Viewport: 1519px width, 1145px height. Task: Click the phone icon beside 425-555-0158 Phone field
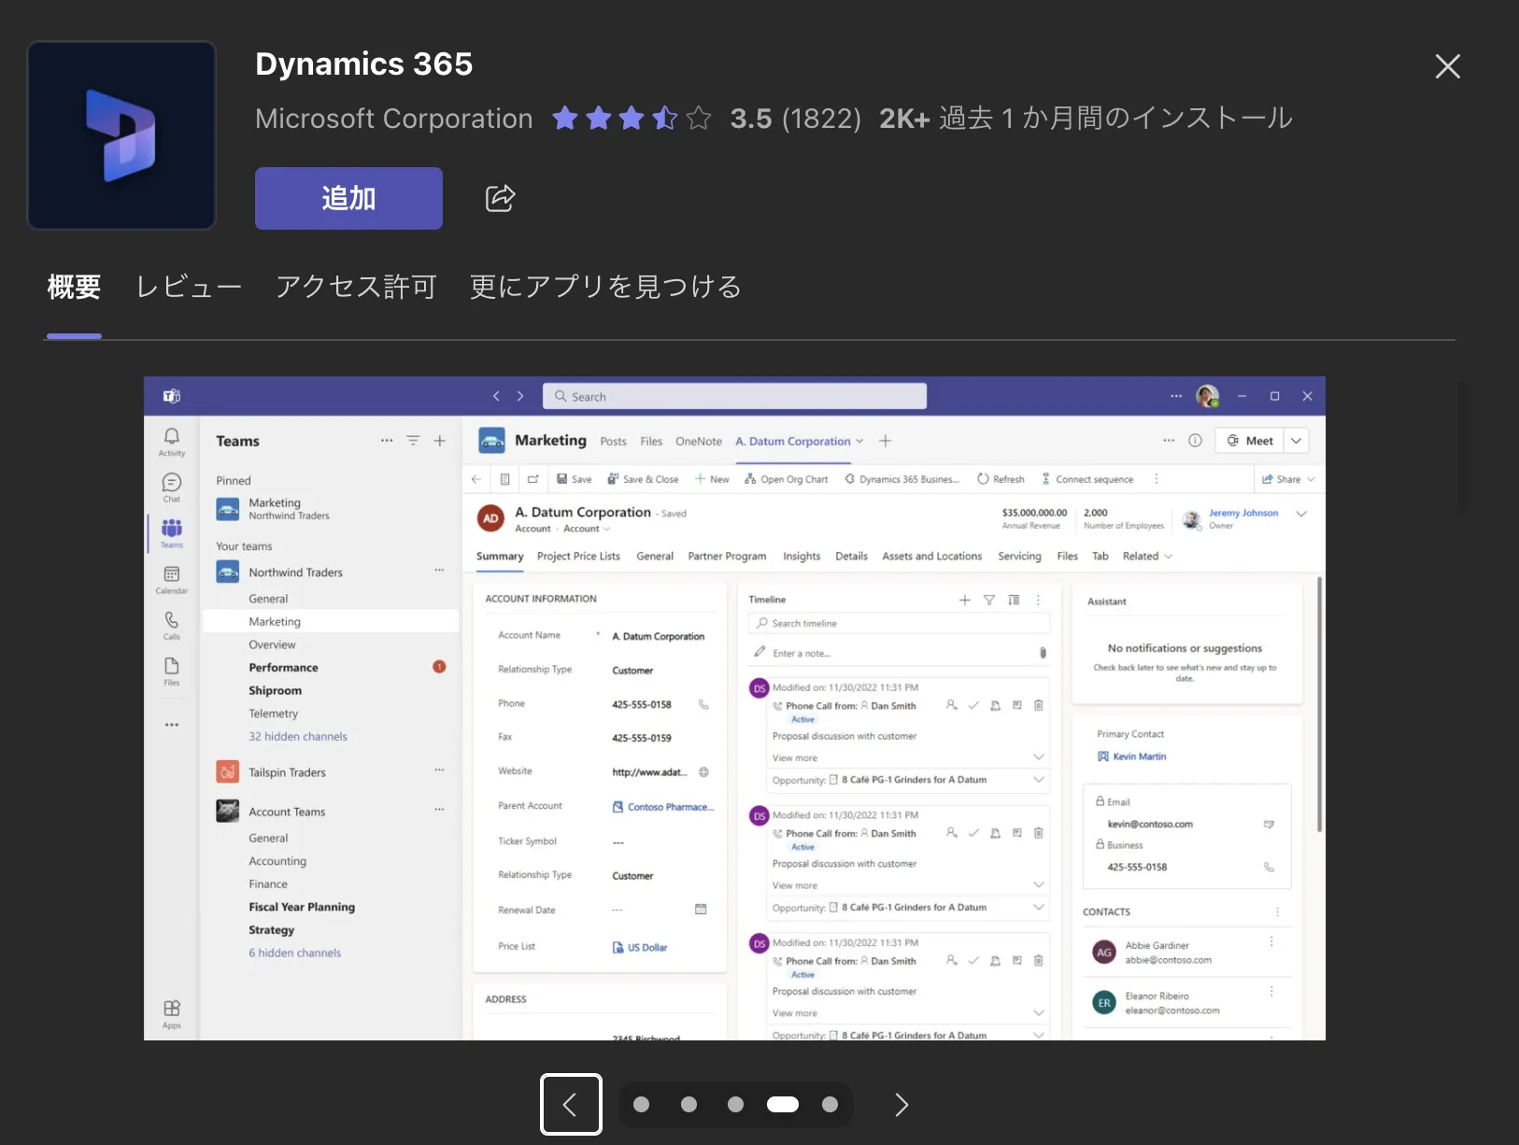click(704, 705)
